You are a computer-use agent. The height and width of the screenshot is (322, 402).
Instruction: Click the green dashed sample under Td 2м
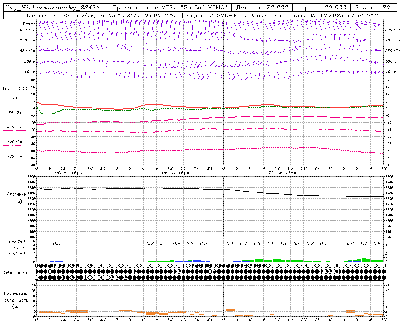(x=14, y=116)
